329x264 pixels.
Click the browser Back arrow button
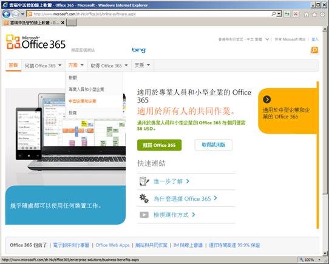pos(6,14)
